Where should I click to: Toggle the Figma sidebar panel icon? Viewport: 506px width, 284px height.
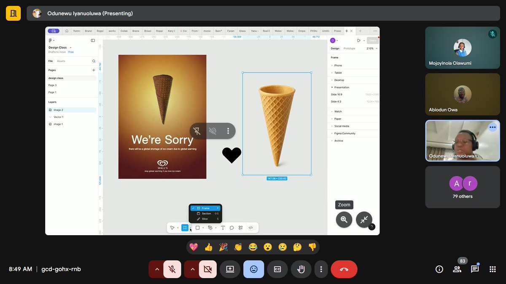click(93, 40)
